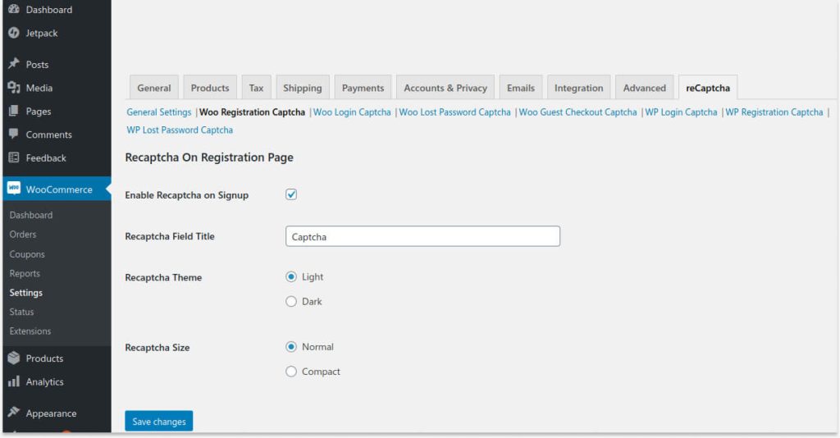Click WooCommerce label in admin sidebar
840x438 pixels.
59,189
